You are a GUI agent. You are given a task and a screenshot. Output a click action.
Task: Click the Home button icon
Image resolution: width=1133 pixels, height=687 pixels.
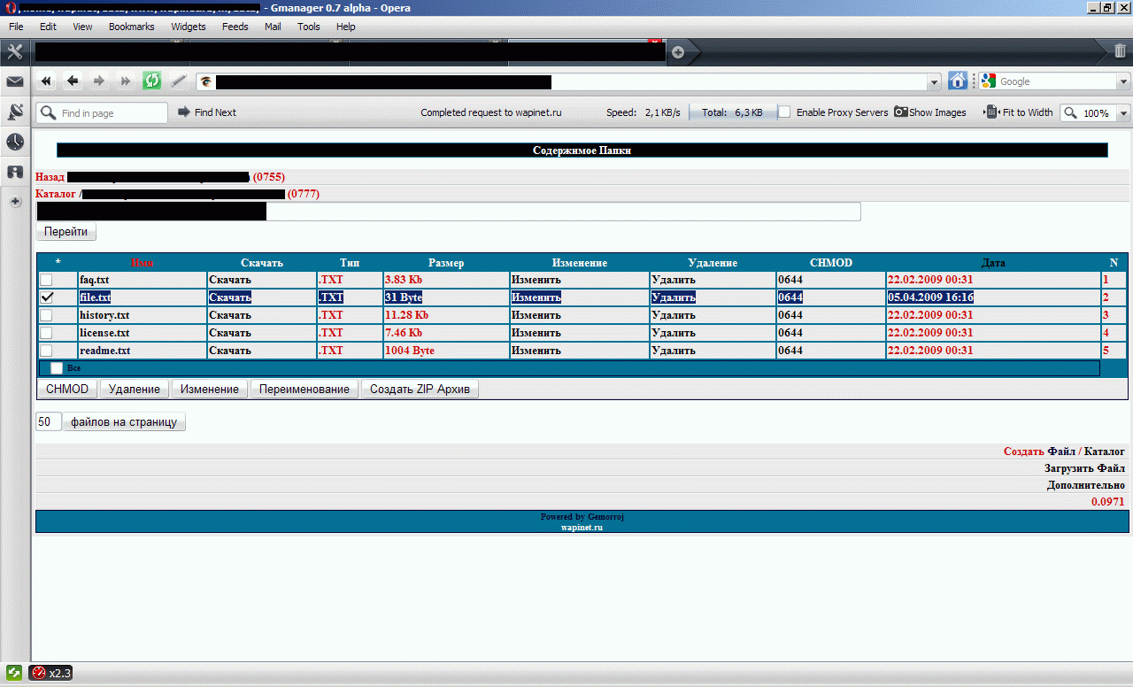958,81
